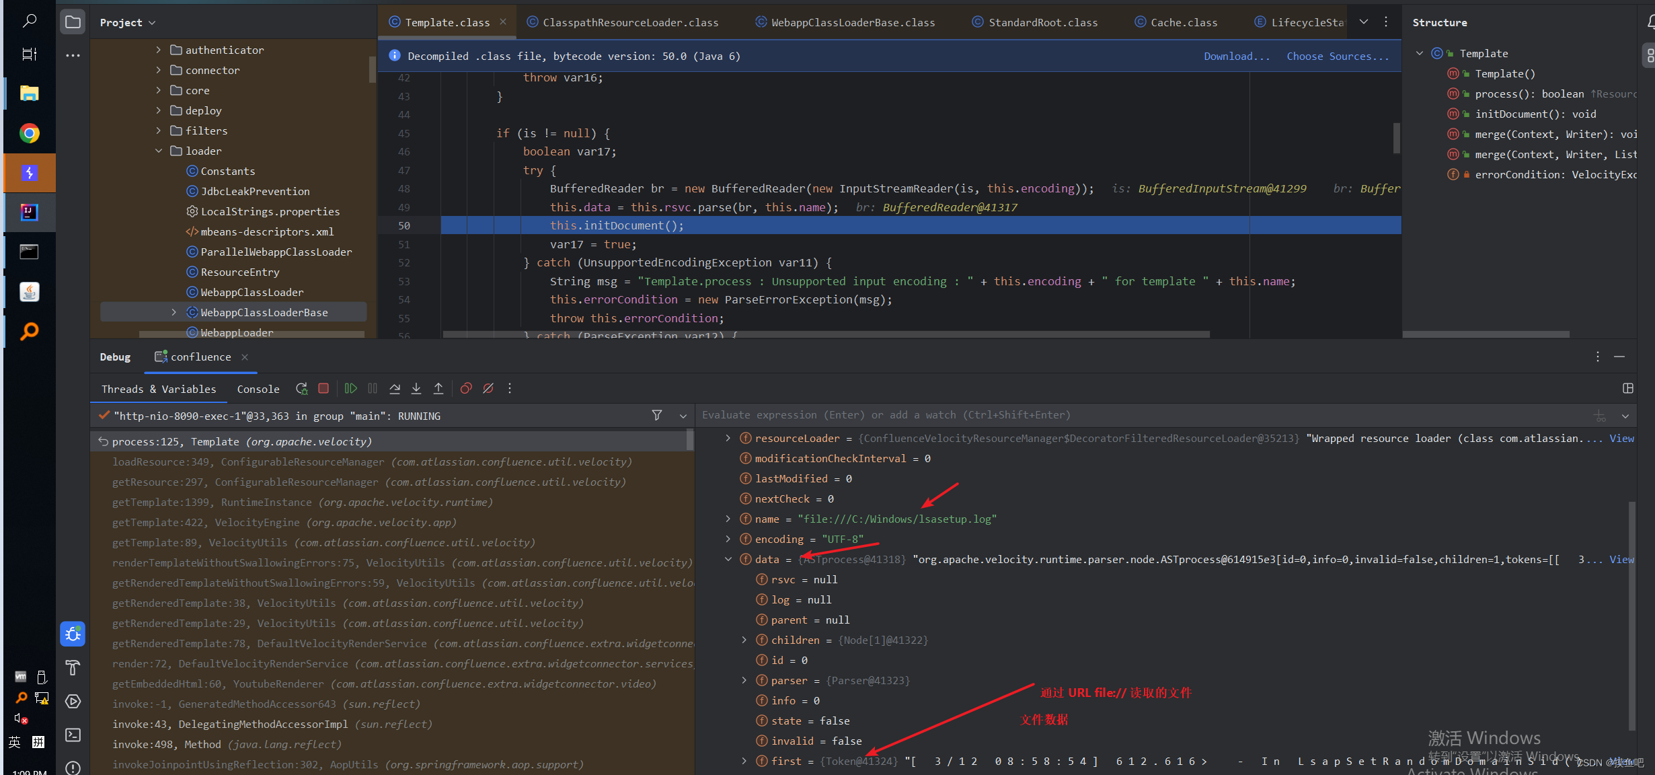Launch Chrome from the left sidebar
Viewport: 1655px width, 775px height.
tap(29, 133)
